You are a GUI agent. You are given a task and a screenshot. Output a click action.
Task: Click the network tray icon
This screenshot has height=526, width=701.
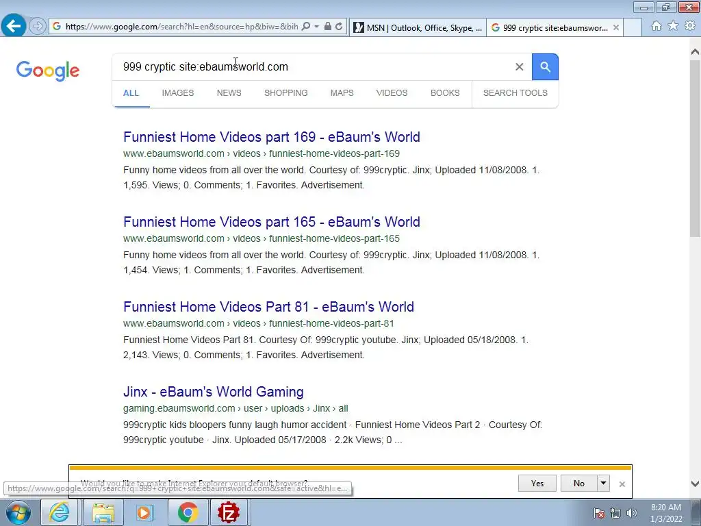[615, 513]
